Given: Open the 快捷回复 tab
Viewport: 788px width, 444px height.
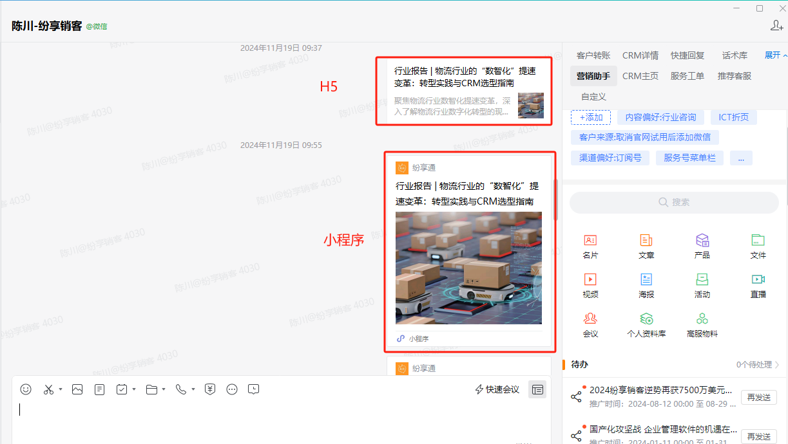Looking at the screenshot, I should point(687,55).
